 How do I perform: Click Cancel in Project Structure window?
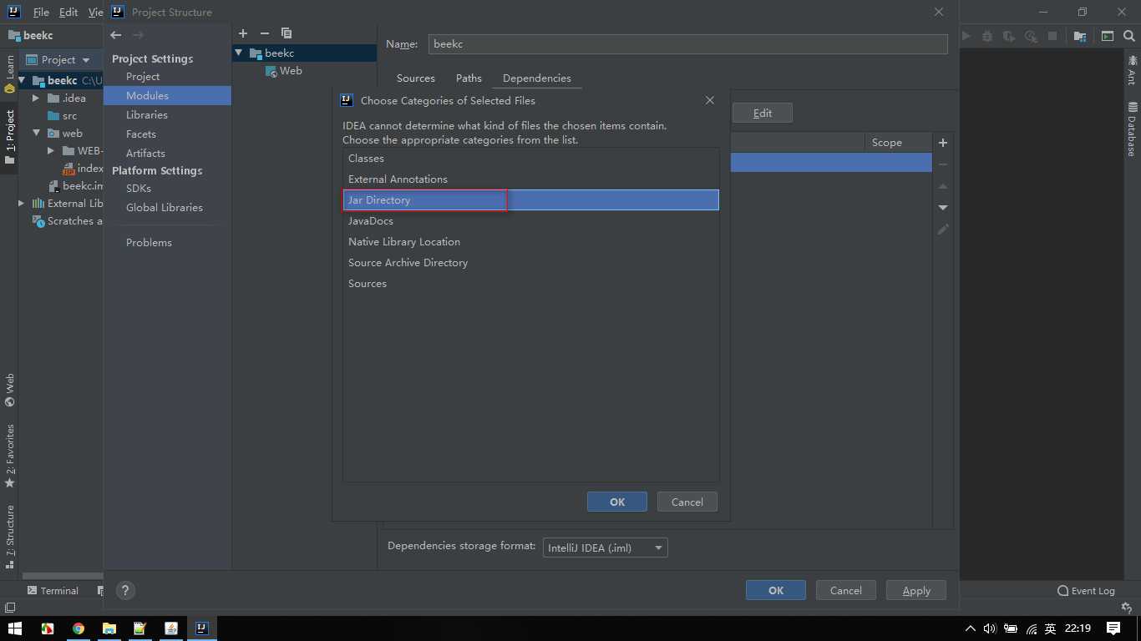click(846, 590)
